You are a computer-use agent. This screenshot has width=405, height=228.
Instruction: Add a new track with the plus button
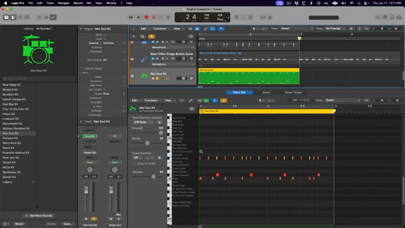(134, 37)
